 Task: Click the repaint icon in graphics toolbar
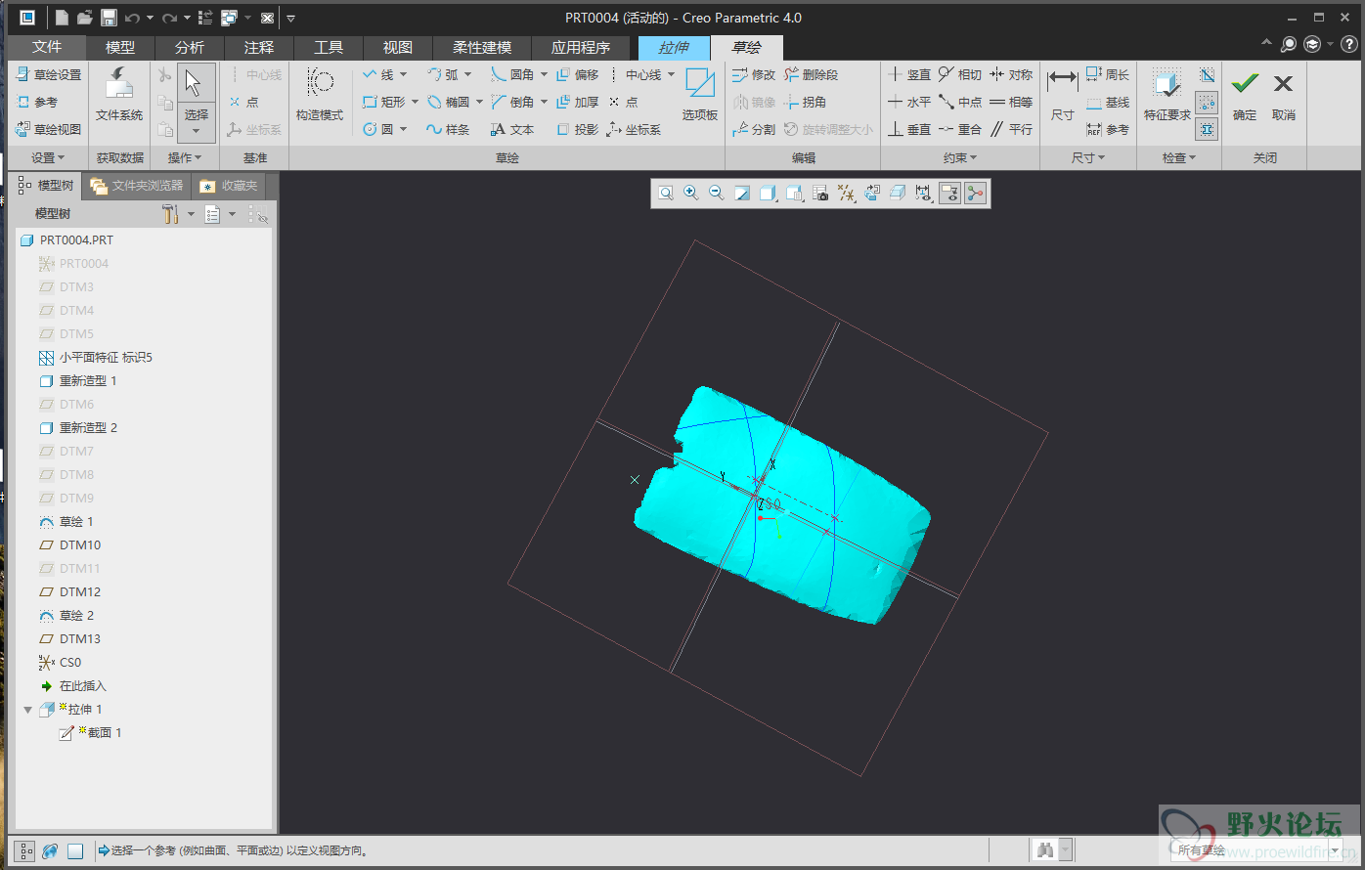click(742, 194)
